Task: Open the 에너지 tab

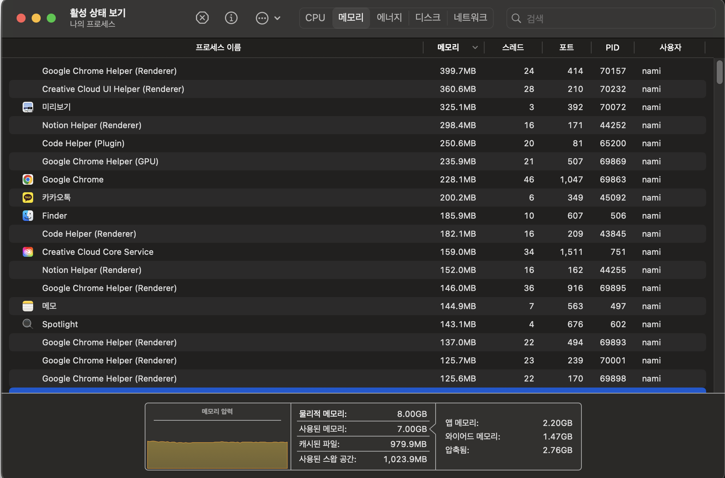Action: click(x=389, y=18)
